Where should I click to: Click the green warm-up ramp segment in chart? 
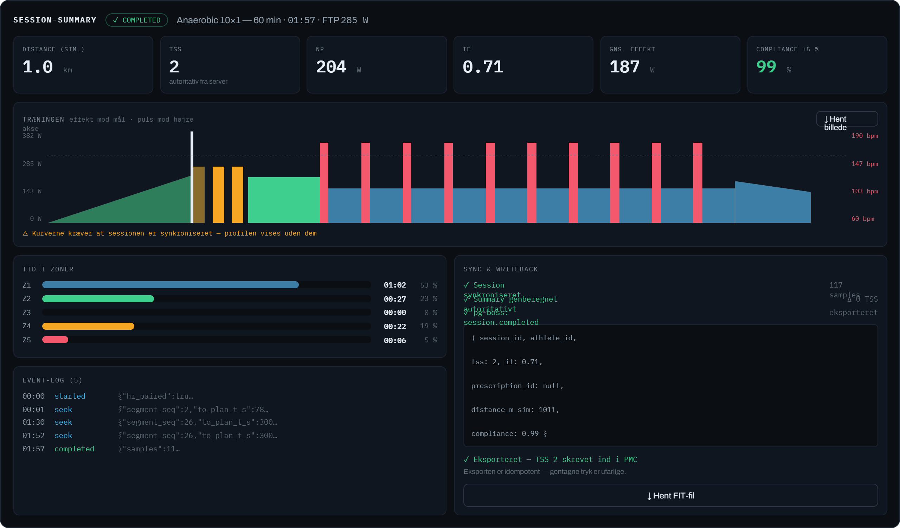pos(143,207)
